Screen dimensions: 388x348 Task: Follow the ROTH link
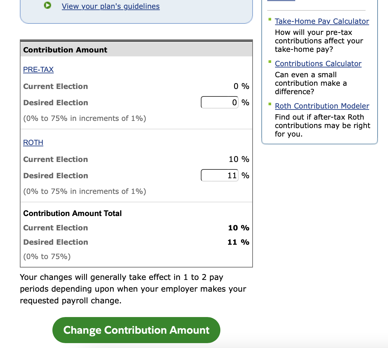tap(33, 142)
